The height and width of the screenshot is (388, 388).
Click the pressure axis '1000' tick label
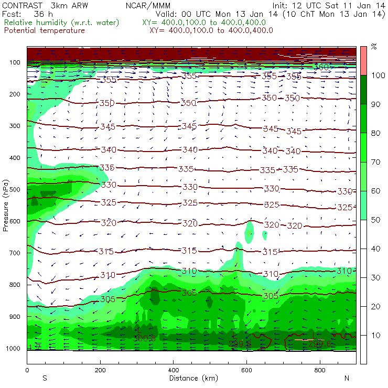click(x=13, y=349)
